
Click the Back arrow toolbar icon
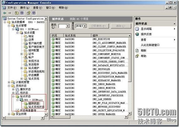tap(5, 13)
